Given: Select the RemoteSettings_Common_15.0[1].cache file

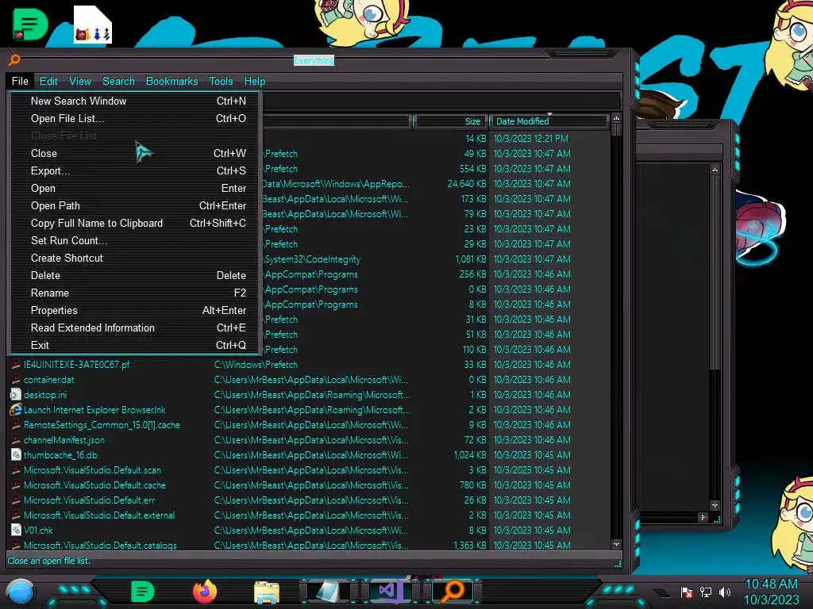Looking at the screenshot, I should tap(102, 425).
